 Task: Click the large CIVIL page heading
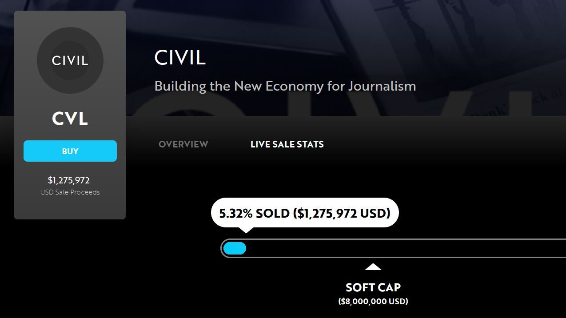pyautogui.click(x=180, y=58)
